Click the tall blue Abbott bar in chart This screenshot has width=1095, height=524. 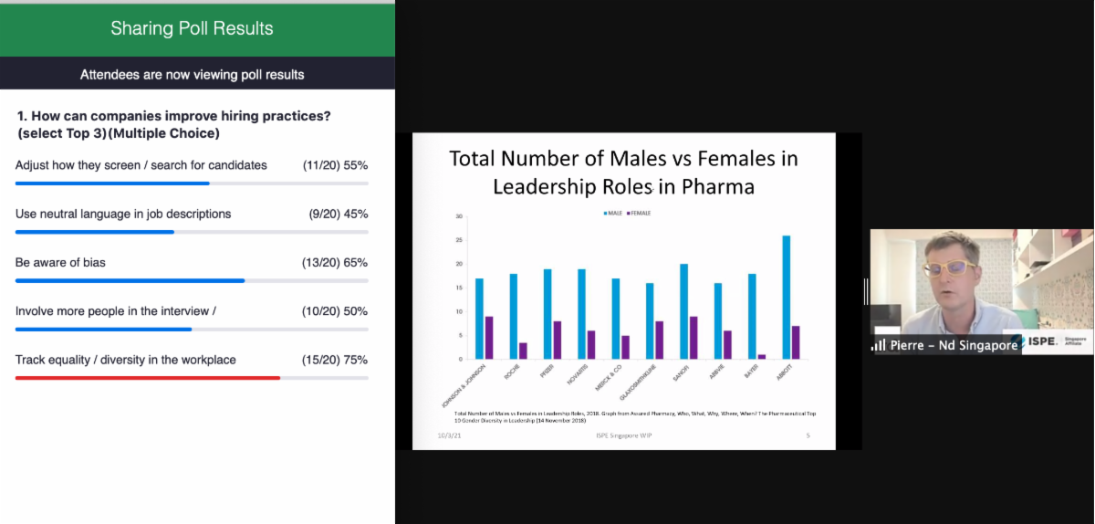pos(786,297)
